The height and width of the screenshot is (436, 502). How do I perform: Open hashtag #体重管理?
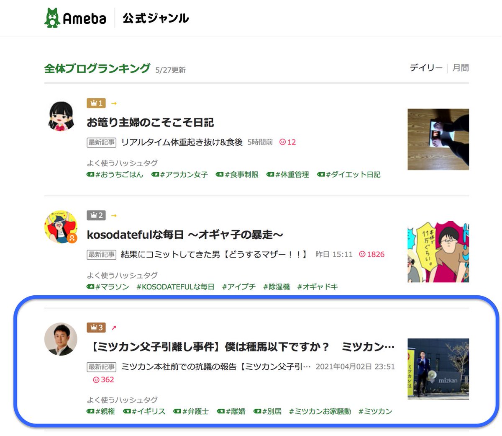pos(288,175)
